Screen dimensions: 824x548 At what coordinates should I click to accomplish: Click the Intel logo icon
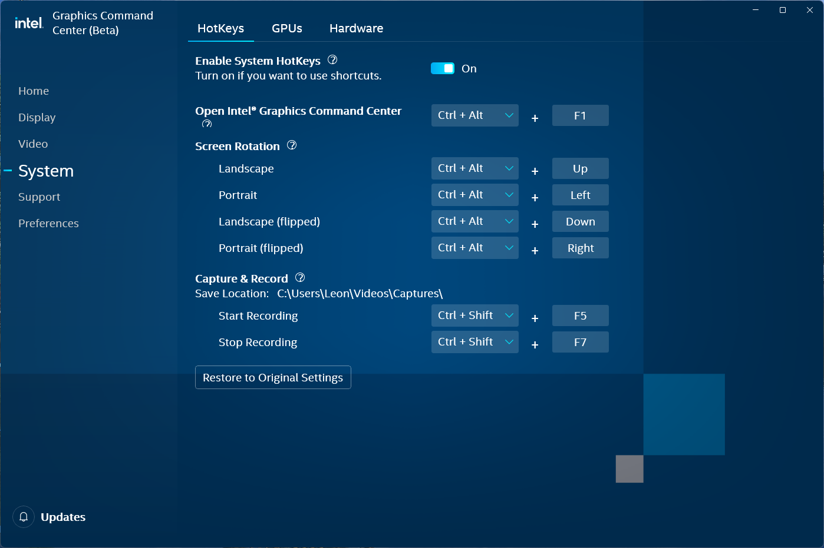[28, 22]
